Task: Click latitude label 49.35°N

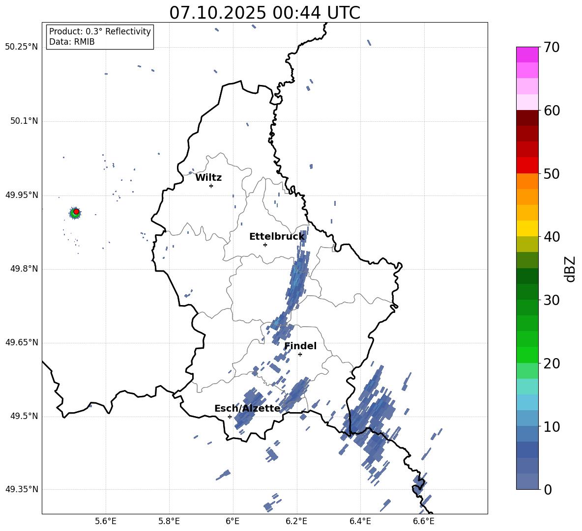Action: tap(22, 489)
